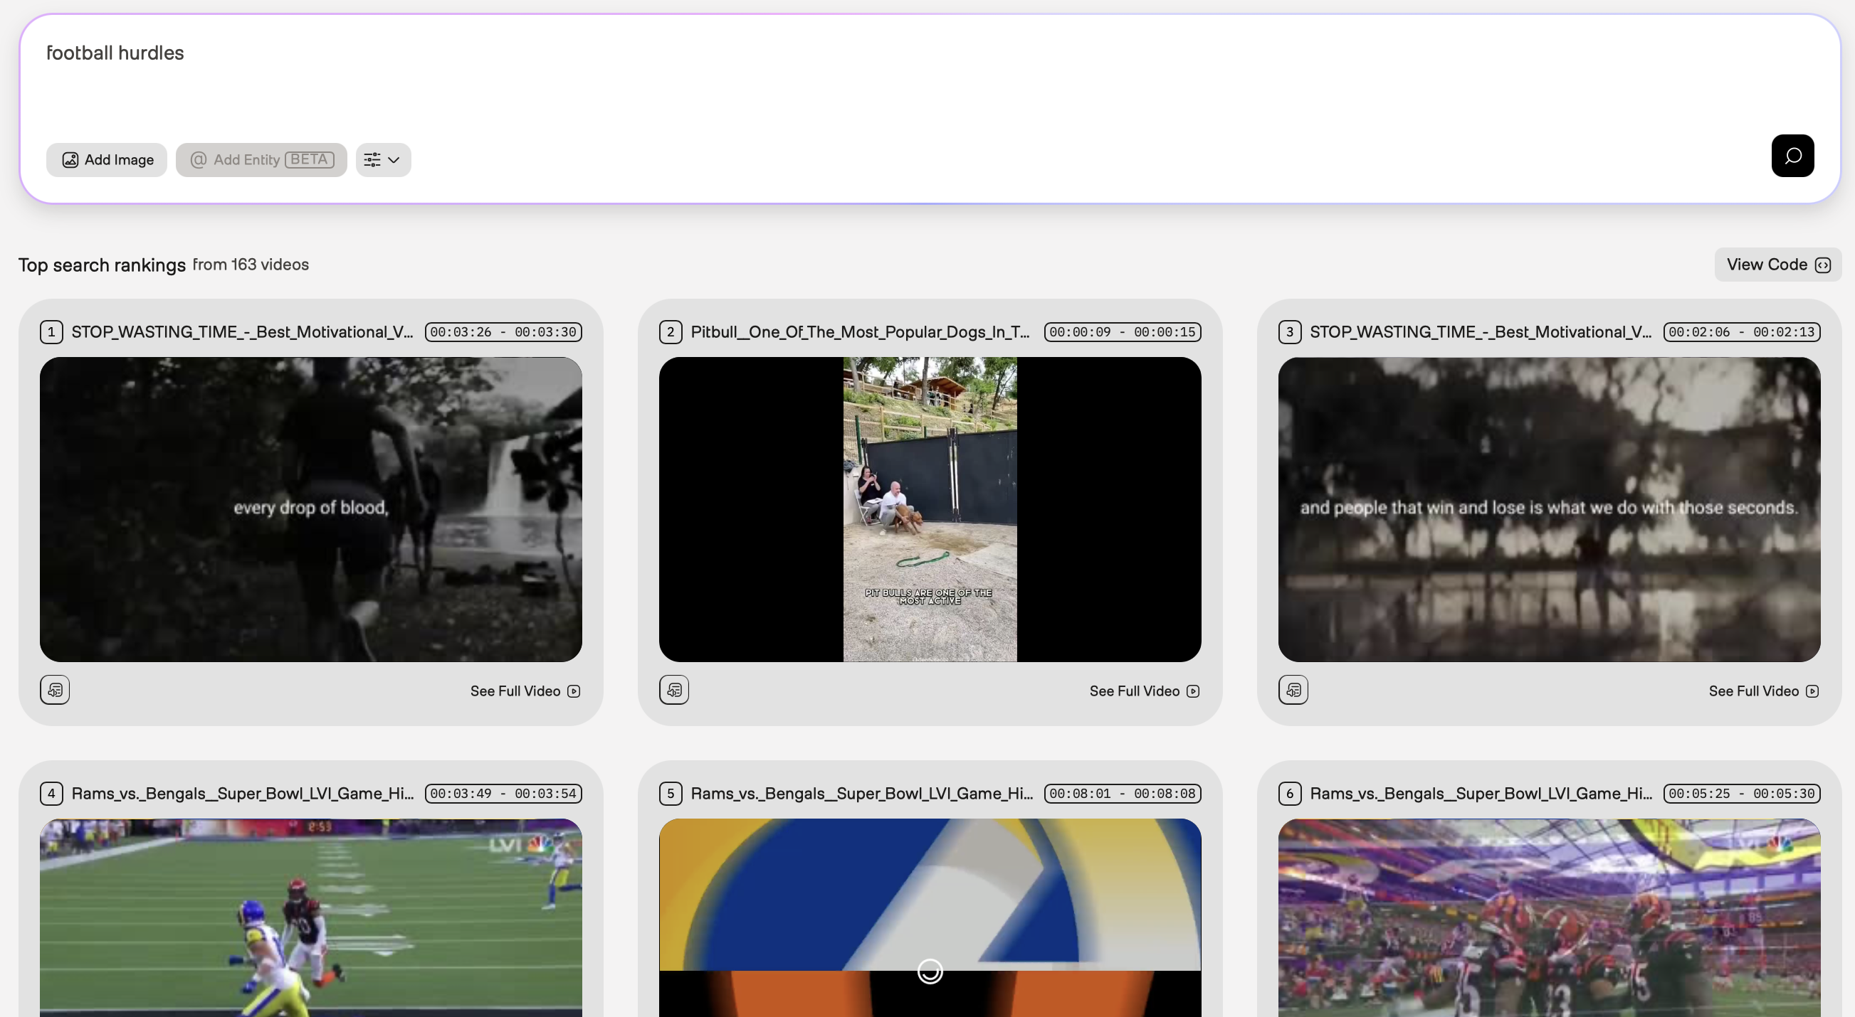Click timestamp 00:00:09 - 00:00:15 badge

pos(1122,332)
